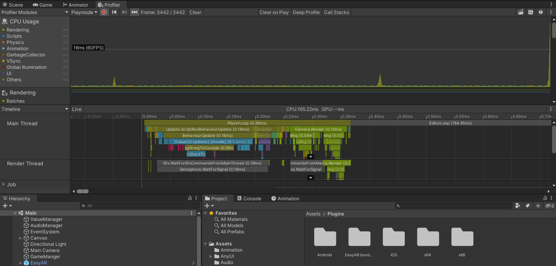Jump to current frame in Profiler
Image resolution: width=556 pixels, height=266 pixels.
(134, 12)
